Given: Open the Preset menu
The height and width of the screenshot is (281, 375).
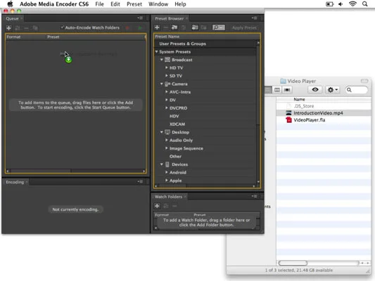Looking at the screenshot, I should click(134, 4).
